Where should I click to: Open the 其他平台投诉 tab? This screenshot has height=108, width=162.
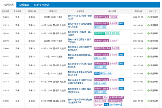coord(42,5)
